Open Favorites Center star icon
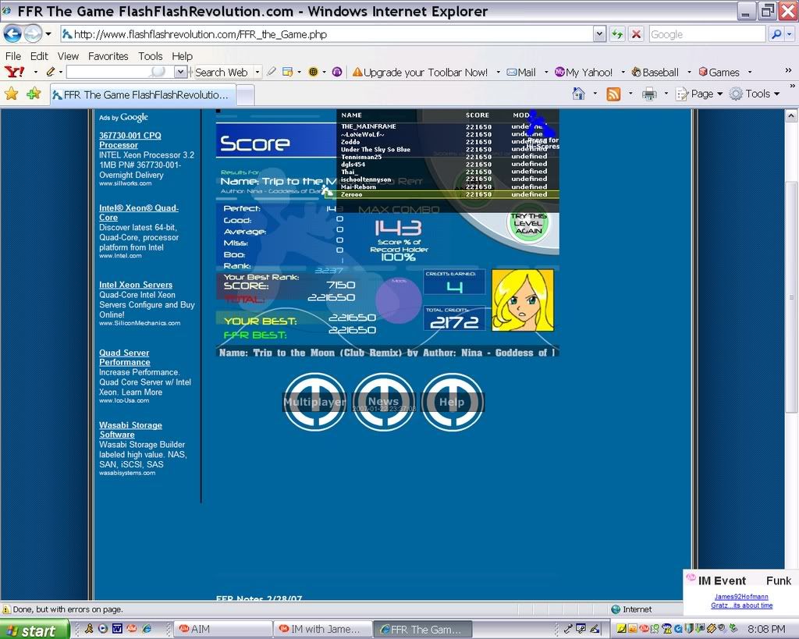This screenshot has height=639, width=799. pos(12,94)
